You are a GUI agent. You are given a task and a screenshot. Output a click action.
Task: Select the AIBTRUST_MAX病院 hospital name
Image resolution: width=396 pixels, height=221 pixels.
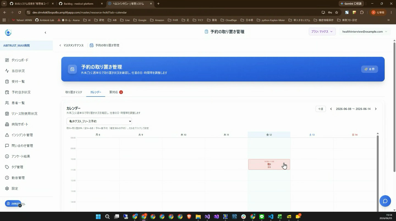pyautogui.click(x=16, y=46)
